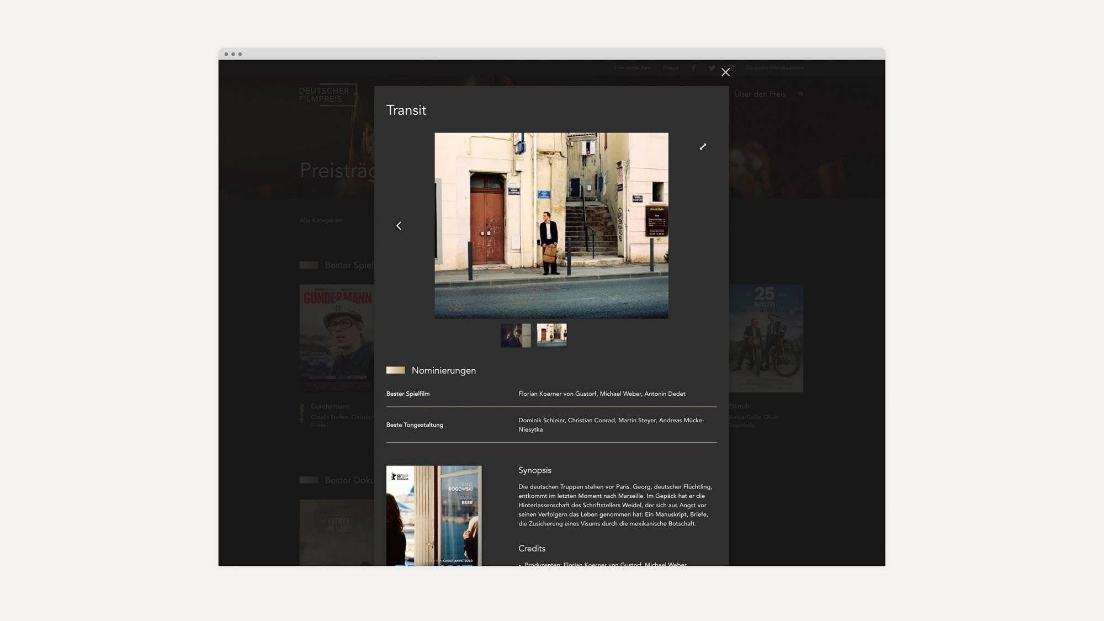
Task: Open the search icon in navigation
Action: pyautogui.click(x=800, y=94)
